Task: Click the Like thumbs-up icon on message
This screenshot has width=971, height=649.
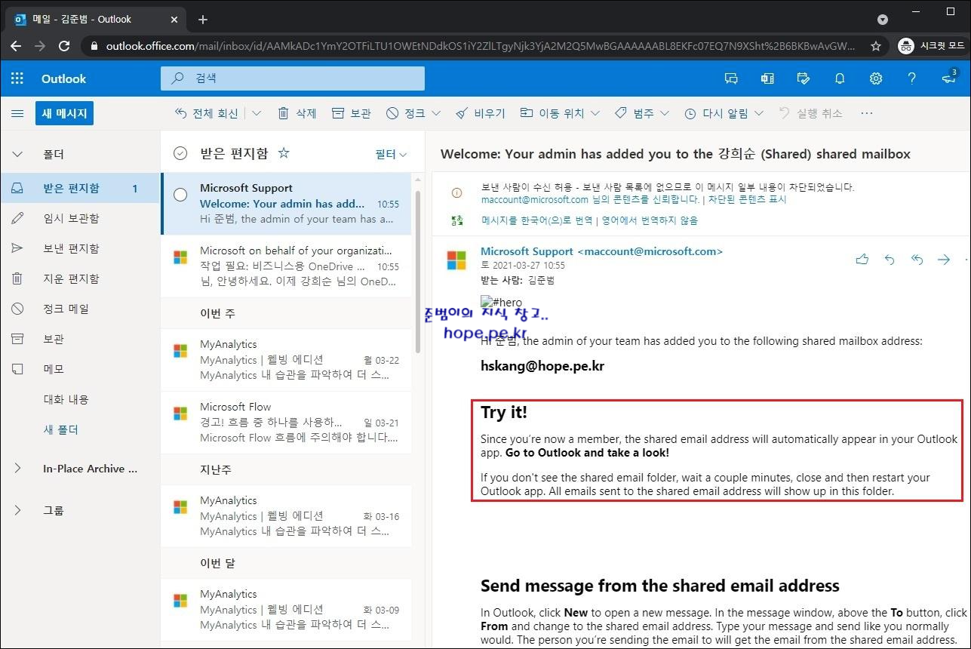Action: [x=862, y=260]
